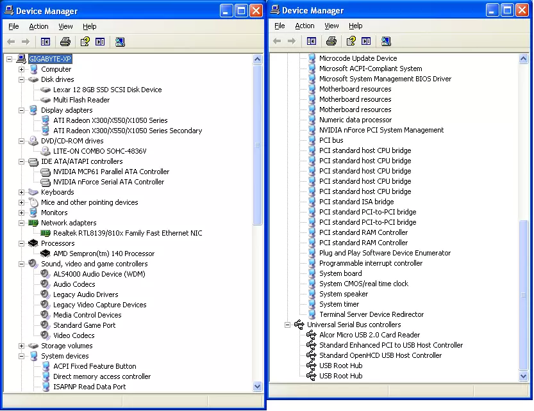Select Standard Enhanced PCI to USB Host Controller
The image size is (534, 411).
[391, 345]
